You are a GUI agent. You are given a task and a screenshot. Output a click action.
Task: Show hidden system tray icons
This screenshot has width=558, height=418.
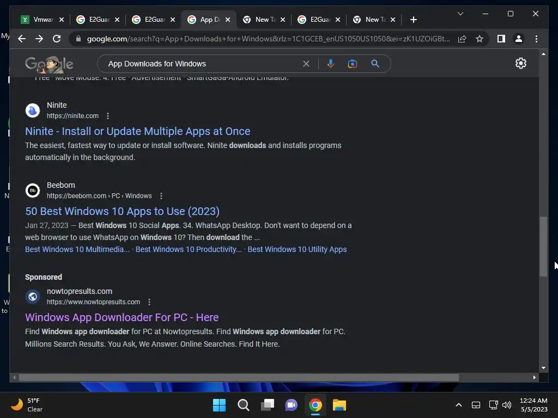(459, 405)
